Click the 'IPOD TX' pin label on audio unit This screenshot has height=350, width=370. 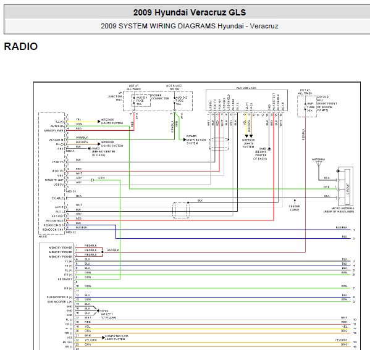point(58,162)
